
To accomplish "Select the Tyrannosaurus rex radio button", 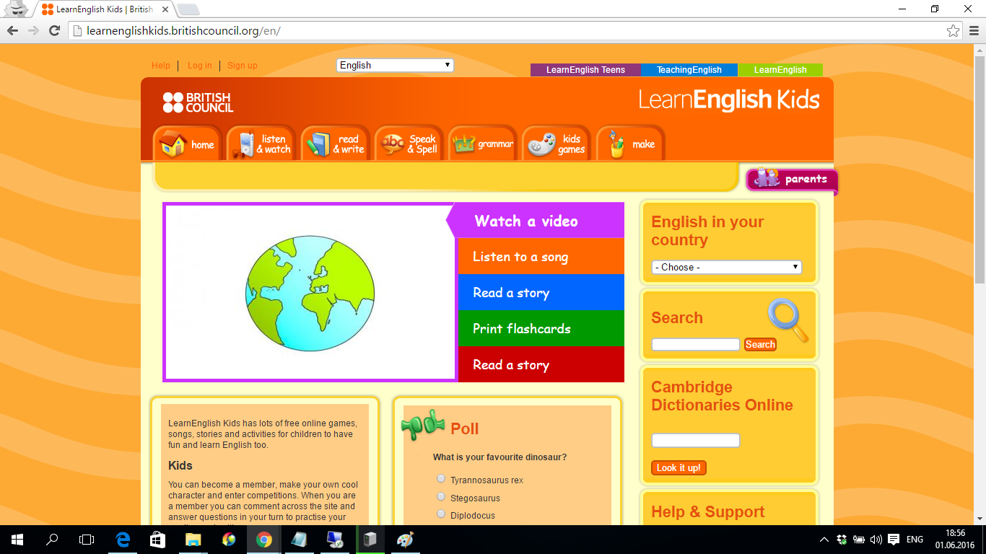I will tap(441, 478).
